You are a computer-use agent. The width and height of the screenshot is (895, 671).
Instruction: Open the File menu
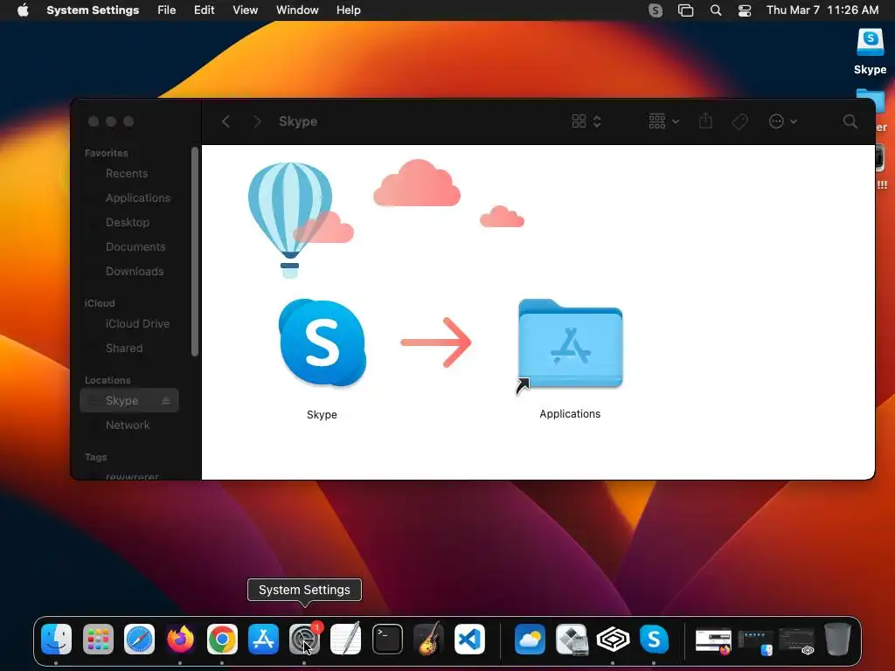click(167, 10)
